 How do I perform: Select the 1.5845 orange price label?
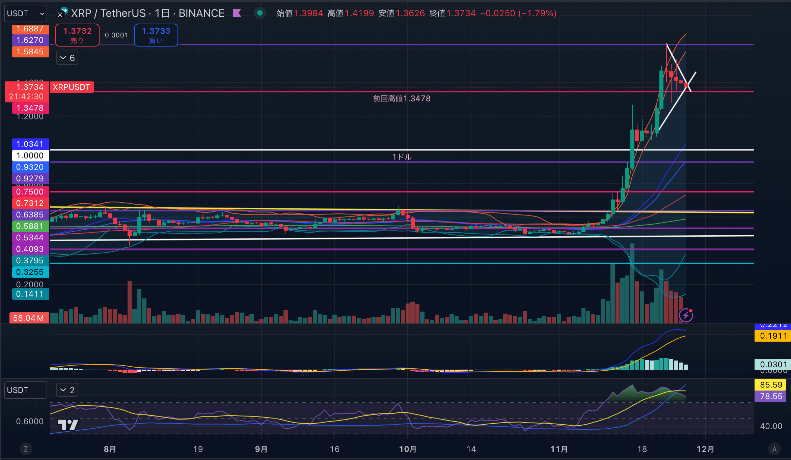click(x=31, y=52)
